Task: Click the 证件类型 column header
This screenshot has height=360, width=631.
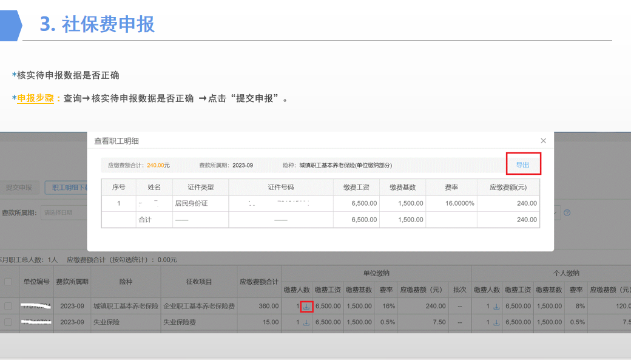Action: click(x=200, y=187)
